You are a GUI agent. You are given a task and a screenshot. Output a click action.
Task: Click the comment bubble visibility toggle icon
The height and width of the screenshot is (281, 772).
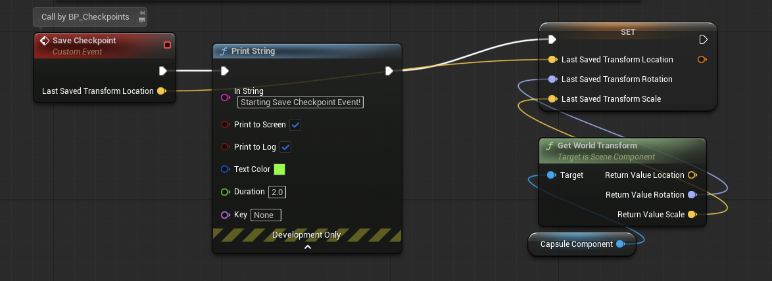[x=142, y=20]
